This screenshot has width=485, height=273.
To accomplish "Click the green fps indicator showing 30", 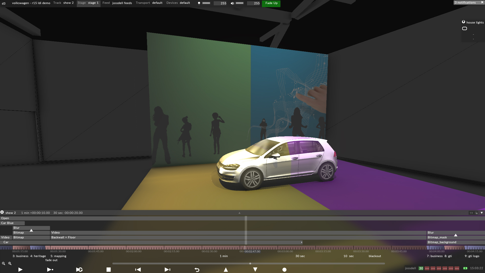I will [x=421, y=268].
